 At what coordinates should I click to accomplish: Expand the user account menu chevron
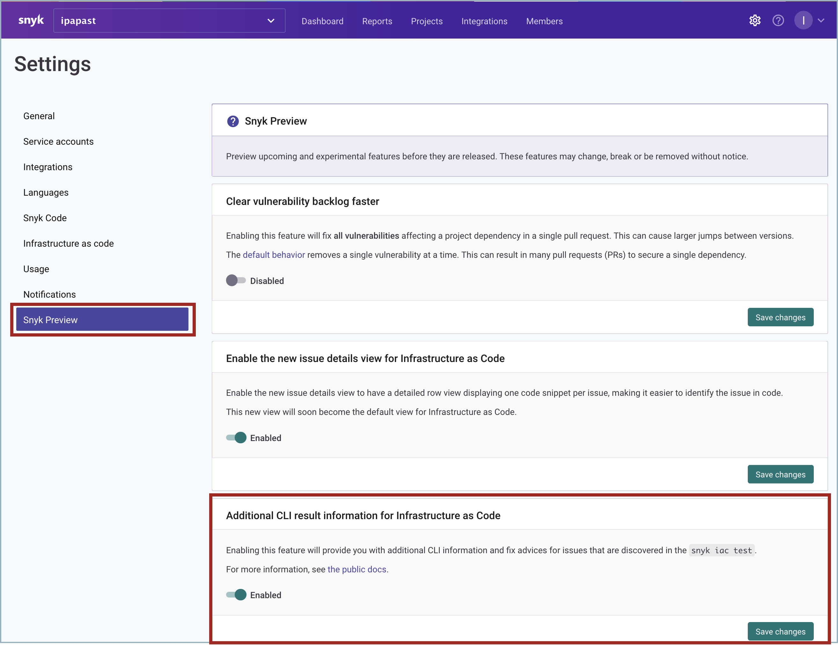coord(821,21)
